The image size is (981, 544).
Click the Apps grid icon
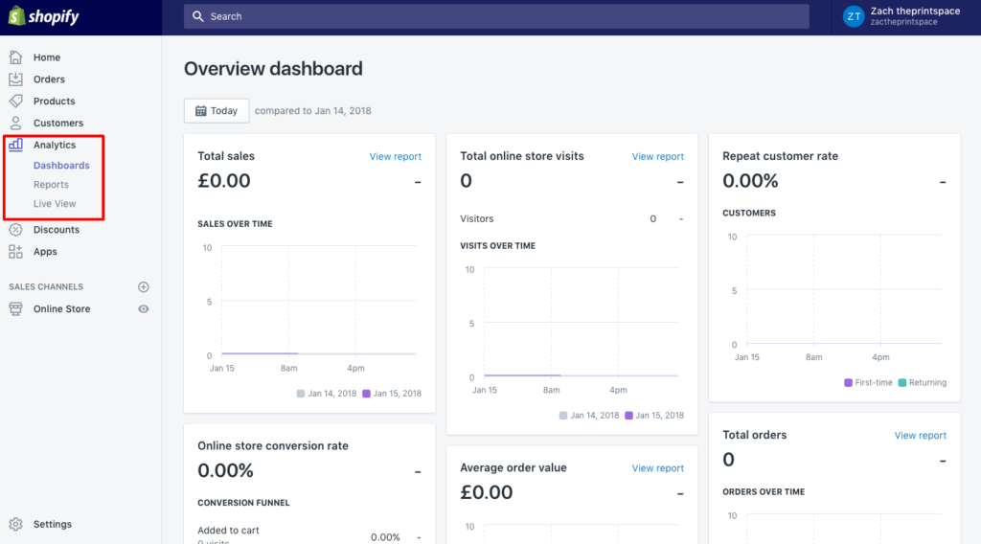pos(15,251)
